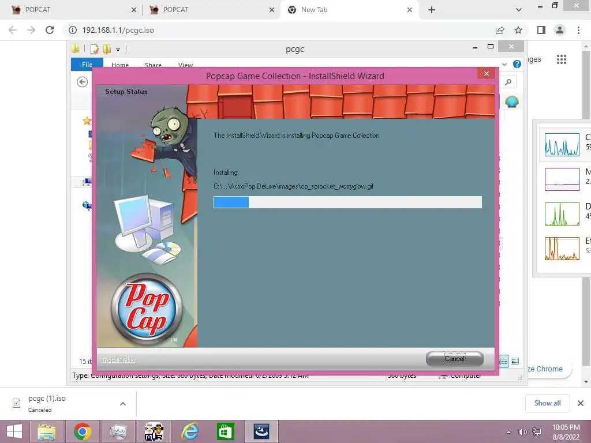Open Explorer help question mark icon
The image size is (591, 443).
coord(517,64)
